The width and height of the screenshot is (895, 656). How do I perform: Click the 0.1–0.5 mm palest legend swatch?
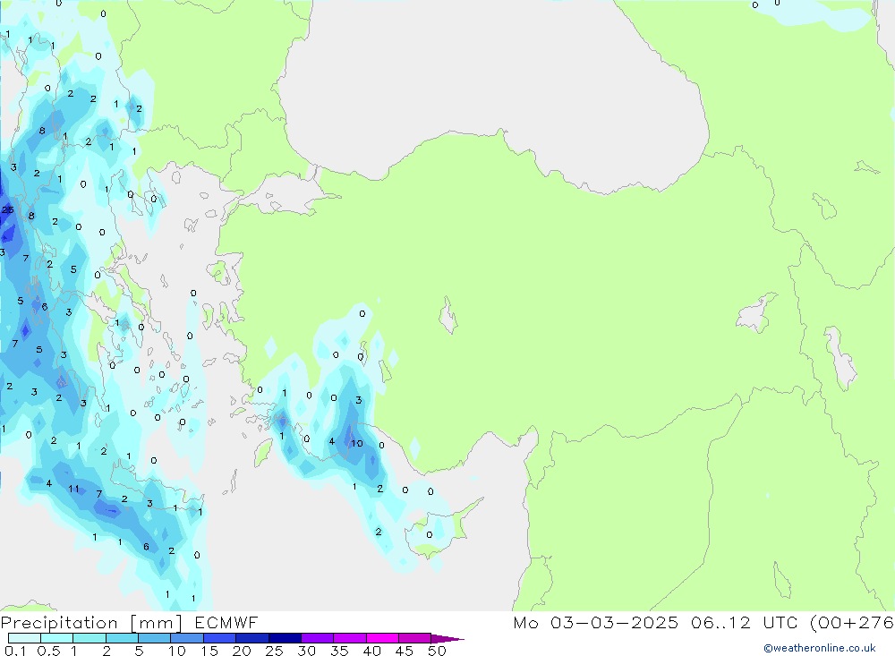pyautogui.click(x=24, y=638)
